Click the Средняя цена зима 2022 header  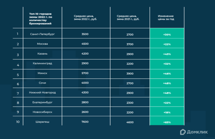tap(85, 18)
